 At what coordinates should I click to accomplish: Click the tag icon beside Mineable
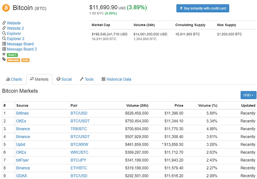(4, 59)
